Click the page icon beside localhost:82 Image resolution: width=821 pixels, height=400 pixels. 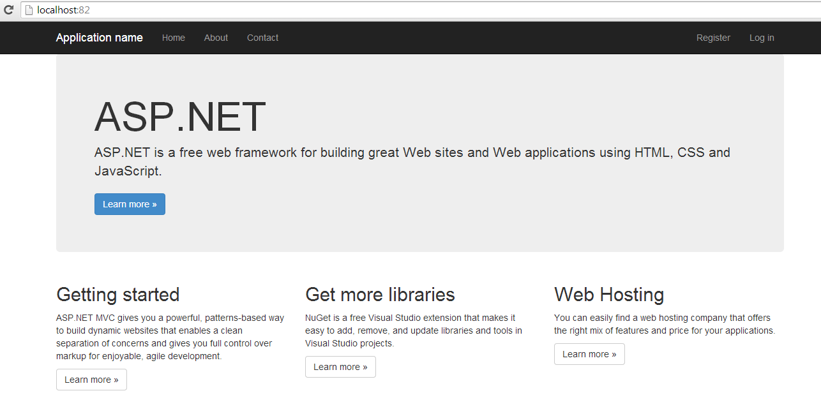click(x=29, y=10)
